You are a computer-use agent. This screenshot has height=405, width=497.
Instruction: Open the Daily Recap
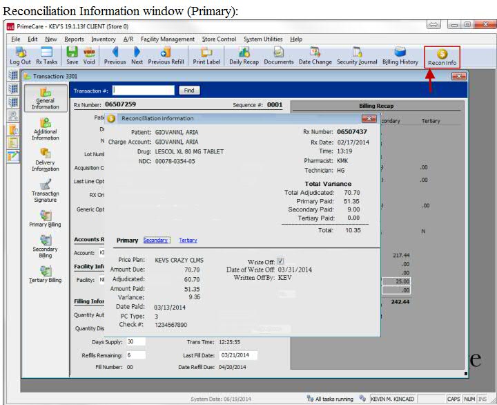pos(244,56)
